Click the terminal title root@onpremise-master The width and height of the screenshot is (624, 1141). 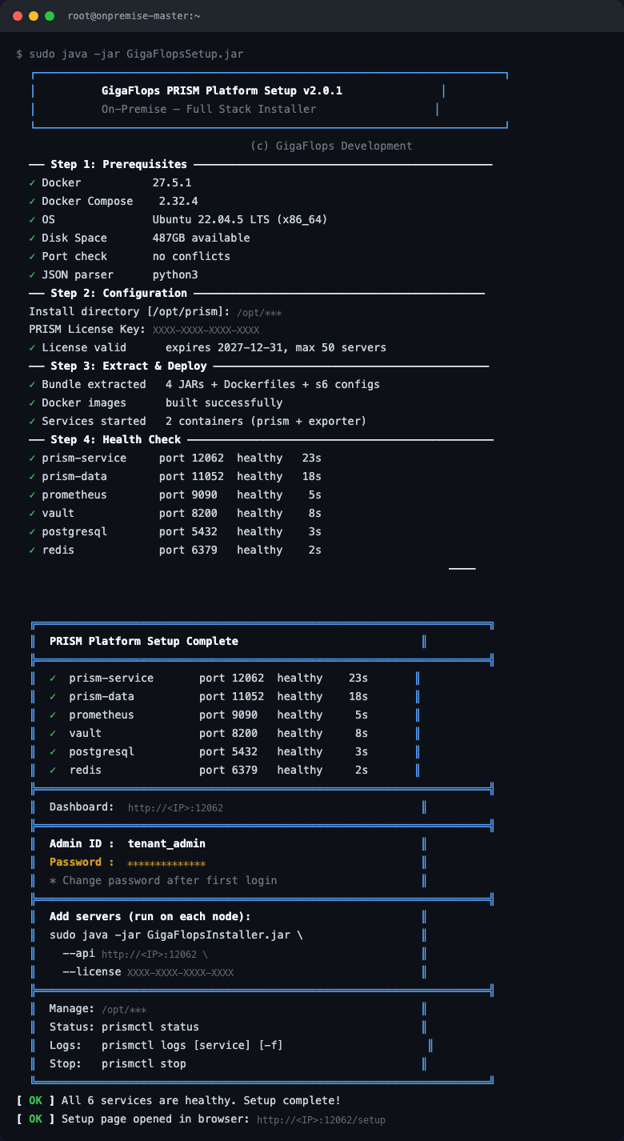tap(134, 16)
